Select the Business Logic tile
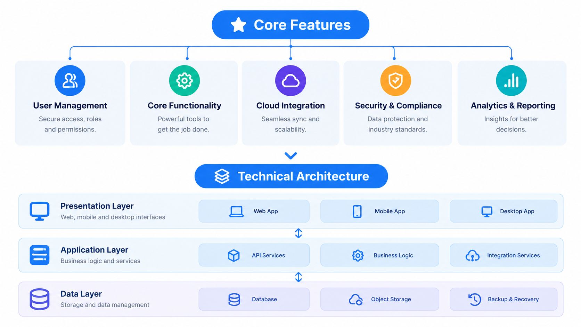 pyautogui.click(x=379, y=255)
